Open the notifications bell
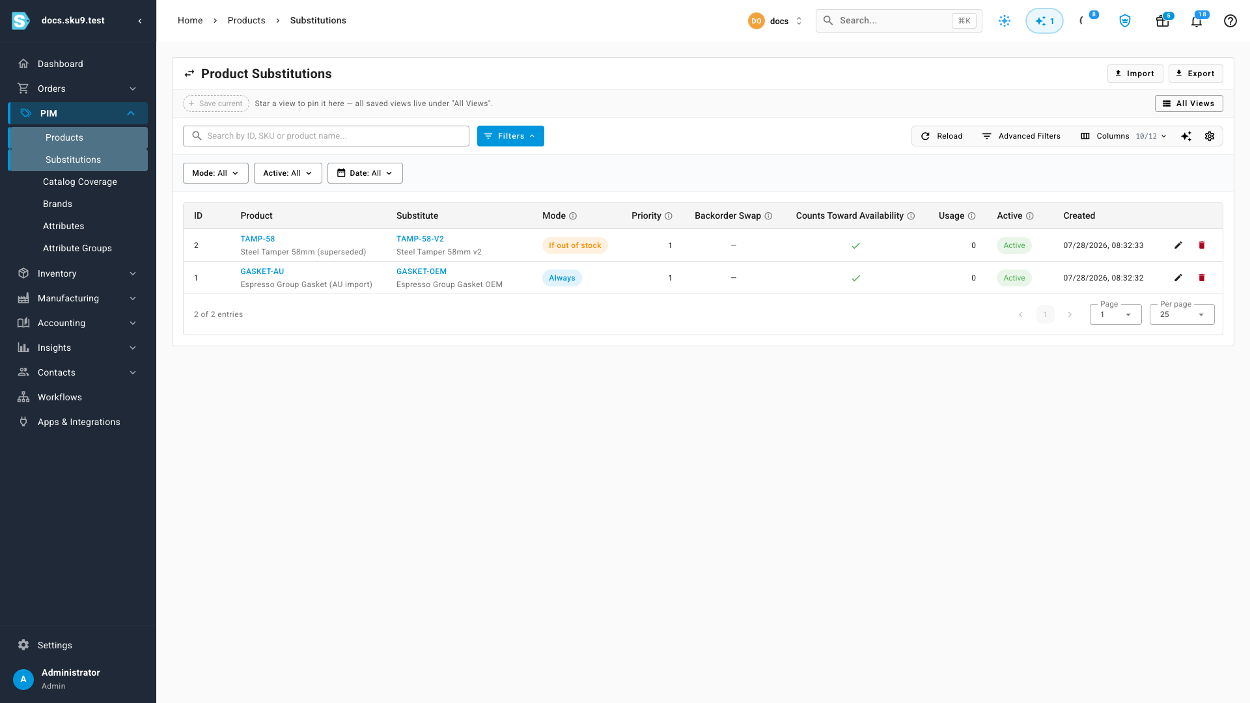The width and height of the screenshot is (1250, 703). [x=1197, y=21]
